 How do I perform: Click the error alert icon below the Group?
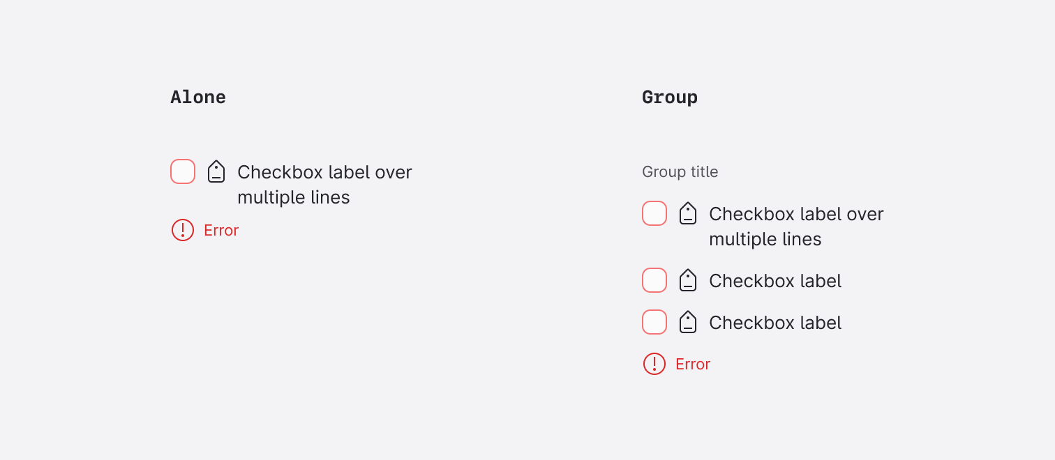654,364
